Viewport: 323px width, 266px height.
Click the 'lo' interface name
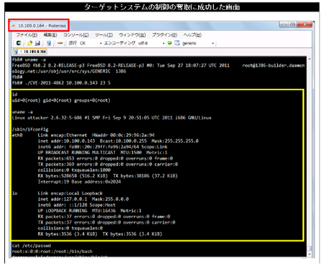[x=14, y=193]
